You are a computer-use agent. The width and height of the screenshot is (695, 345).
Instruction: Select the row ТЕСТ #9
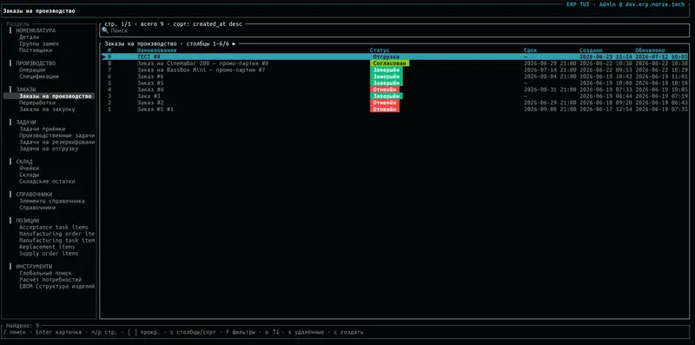(394, 56)
